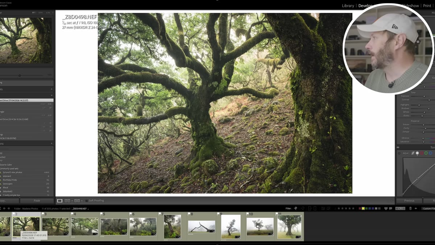Toggle the flag on filmstrip photo 8
Viewport: 435px width, 245px height.
point(189,214)
